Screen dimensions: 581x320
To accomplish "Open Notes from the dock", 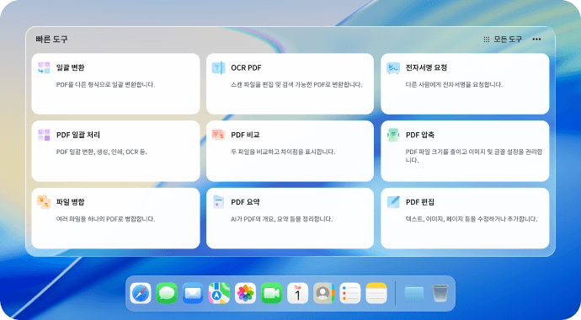I will tap(376, 293).
